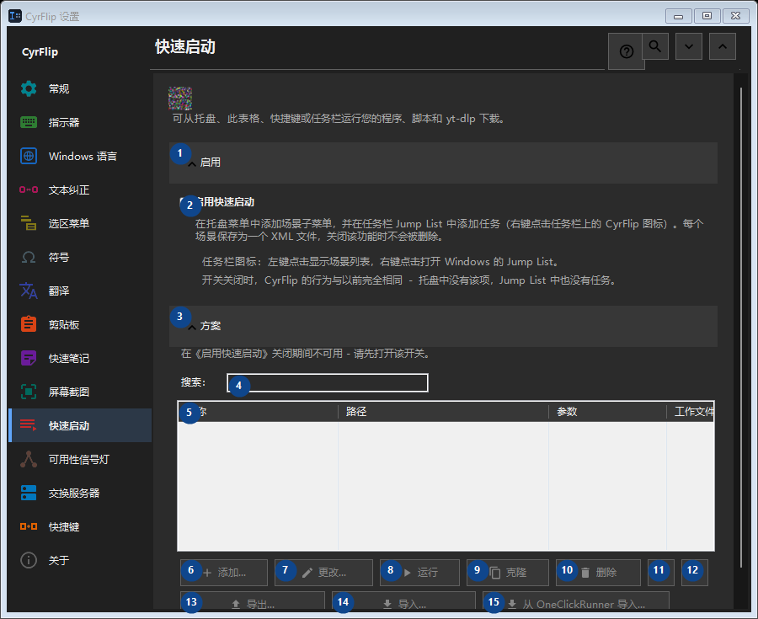Click the vertical scrollbar of the settings pane
758x619 pixels.
pos(741,328)
